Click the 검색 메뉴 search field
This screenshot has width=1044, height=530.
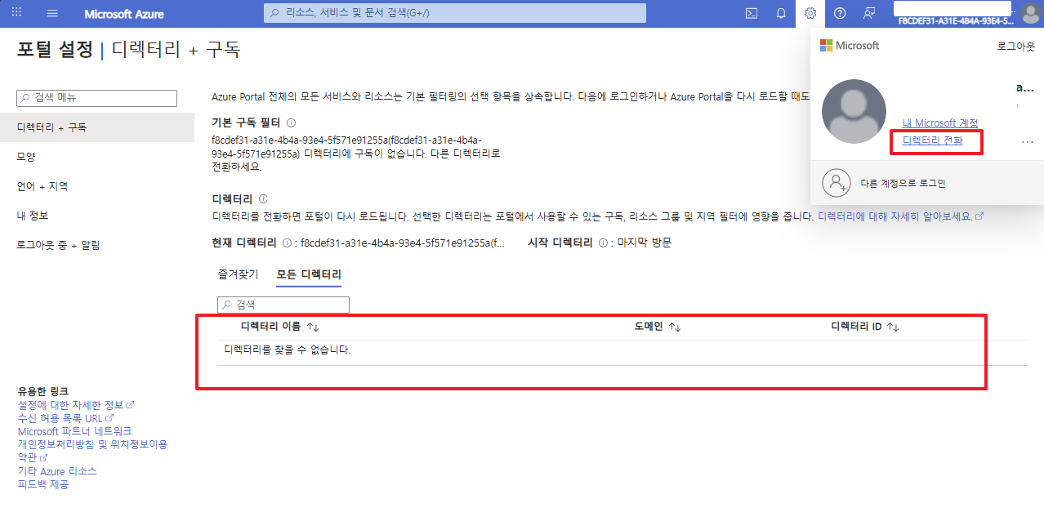pos(96,97)
